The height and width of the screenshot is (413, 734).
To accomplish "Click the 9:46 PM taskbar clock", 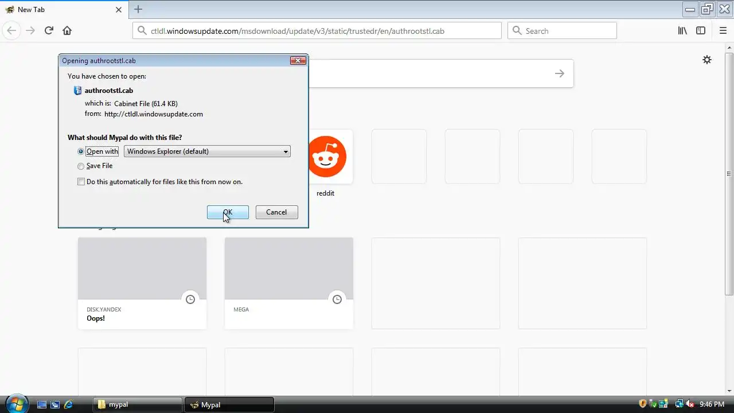I will point(712,404).
